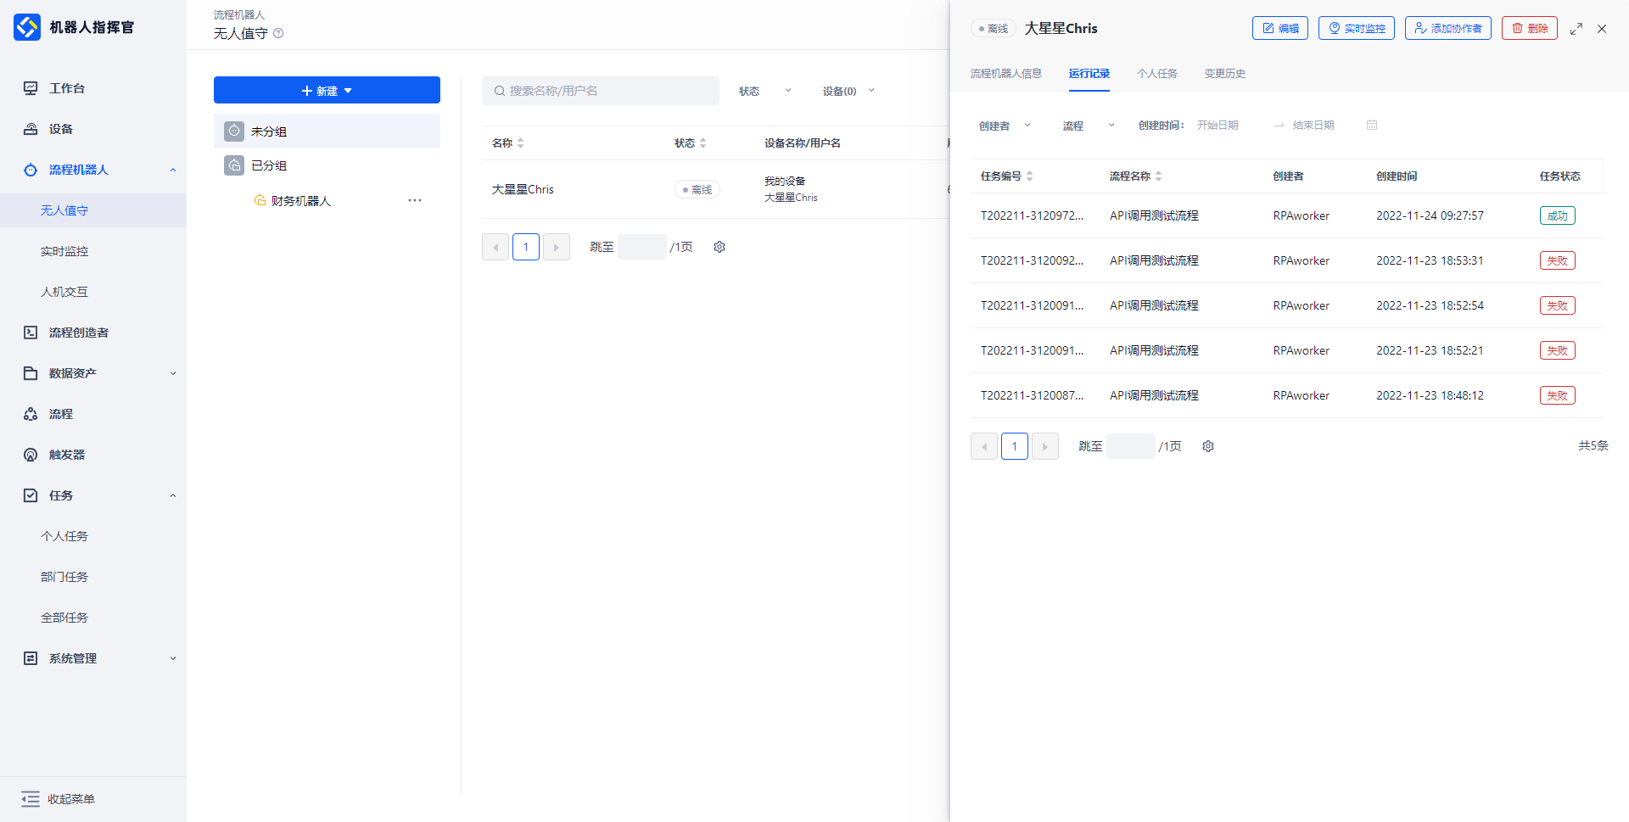Collapse the 流程机器人 sidebar section

(x=173, y=170)
